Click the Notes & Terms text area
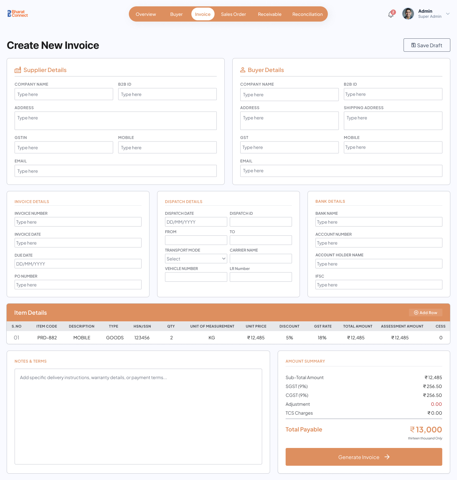This screenshot has width=457, height=480. pyautogui.click(x=138, y=417)
